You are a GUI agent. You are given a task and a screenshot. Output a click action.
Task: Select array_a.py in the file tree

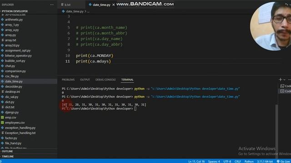point(12,30)
